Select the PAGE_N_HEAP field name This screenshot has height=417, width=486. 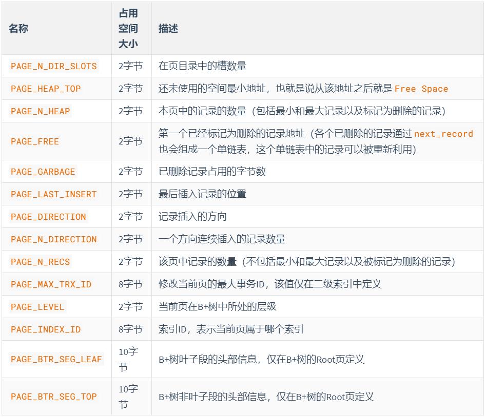pos(41,111)
